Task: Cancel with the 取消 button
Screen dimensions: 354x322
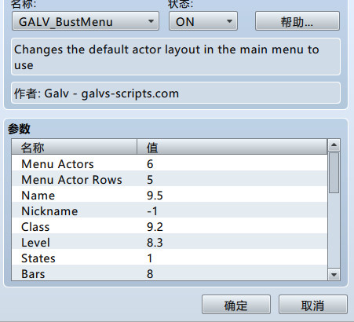Action: pyautogui.click(x=313, y=305)
